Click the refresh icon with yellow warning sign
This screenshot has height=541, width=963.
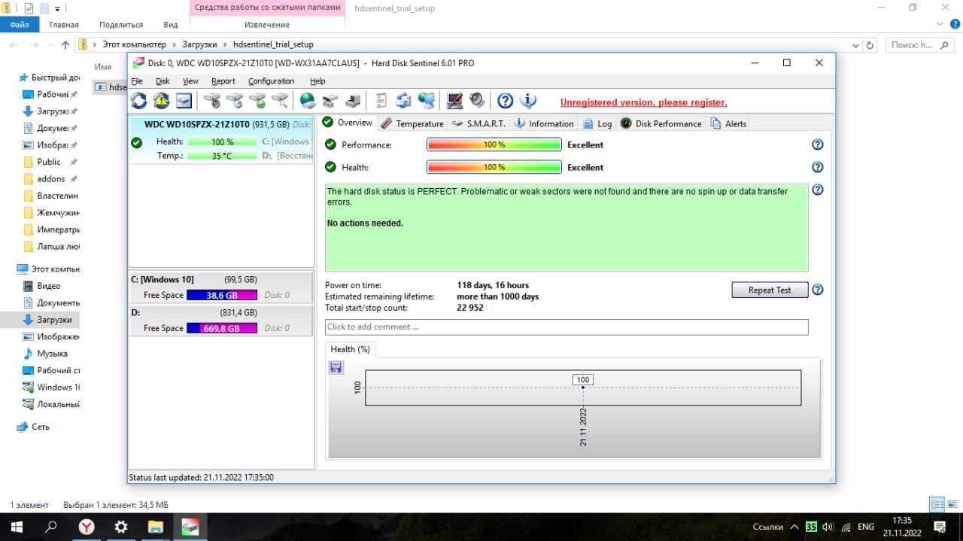(x=161, y=101)
